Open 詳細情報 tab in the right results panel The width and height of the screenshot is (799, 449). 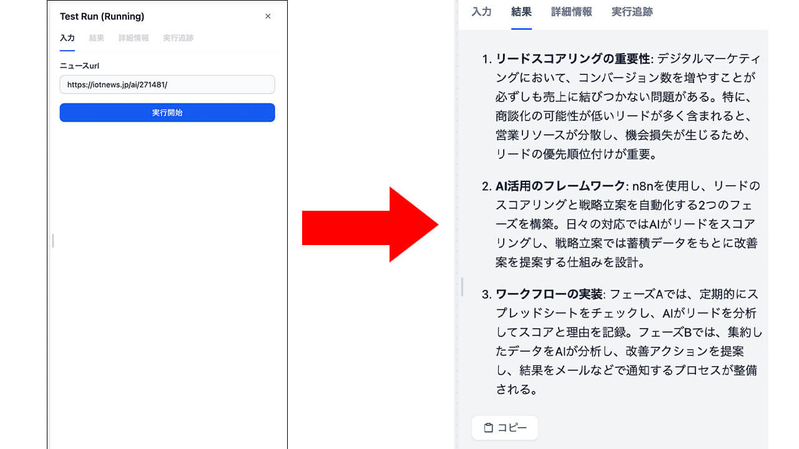click(572, 11)
